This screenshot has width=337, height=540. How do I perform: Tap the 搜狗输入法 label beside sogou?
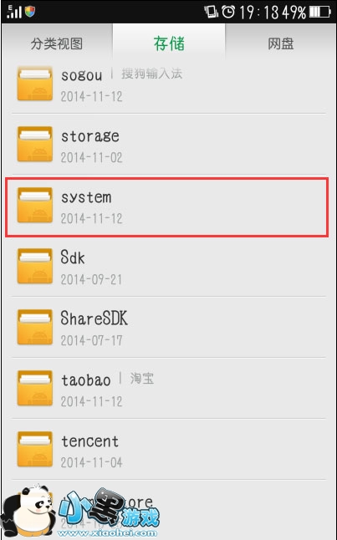(x=151, y=74)
